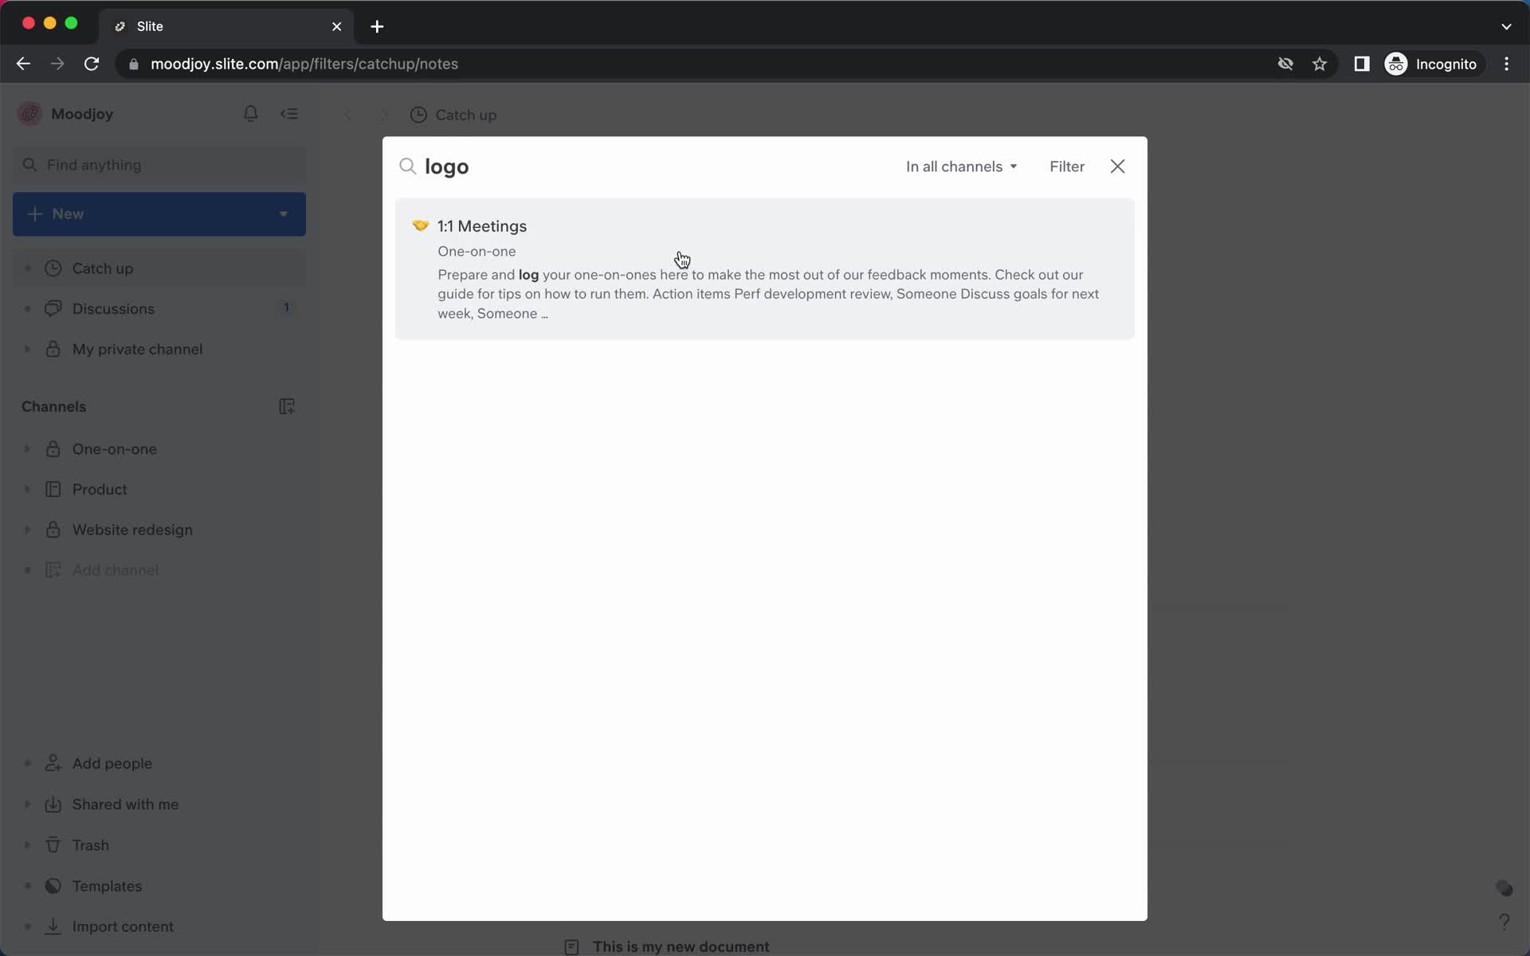Click the Shared with me icon

(52, 803)
